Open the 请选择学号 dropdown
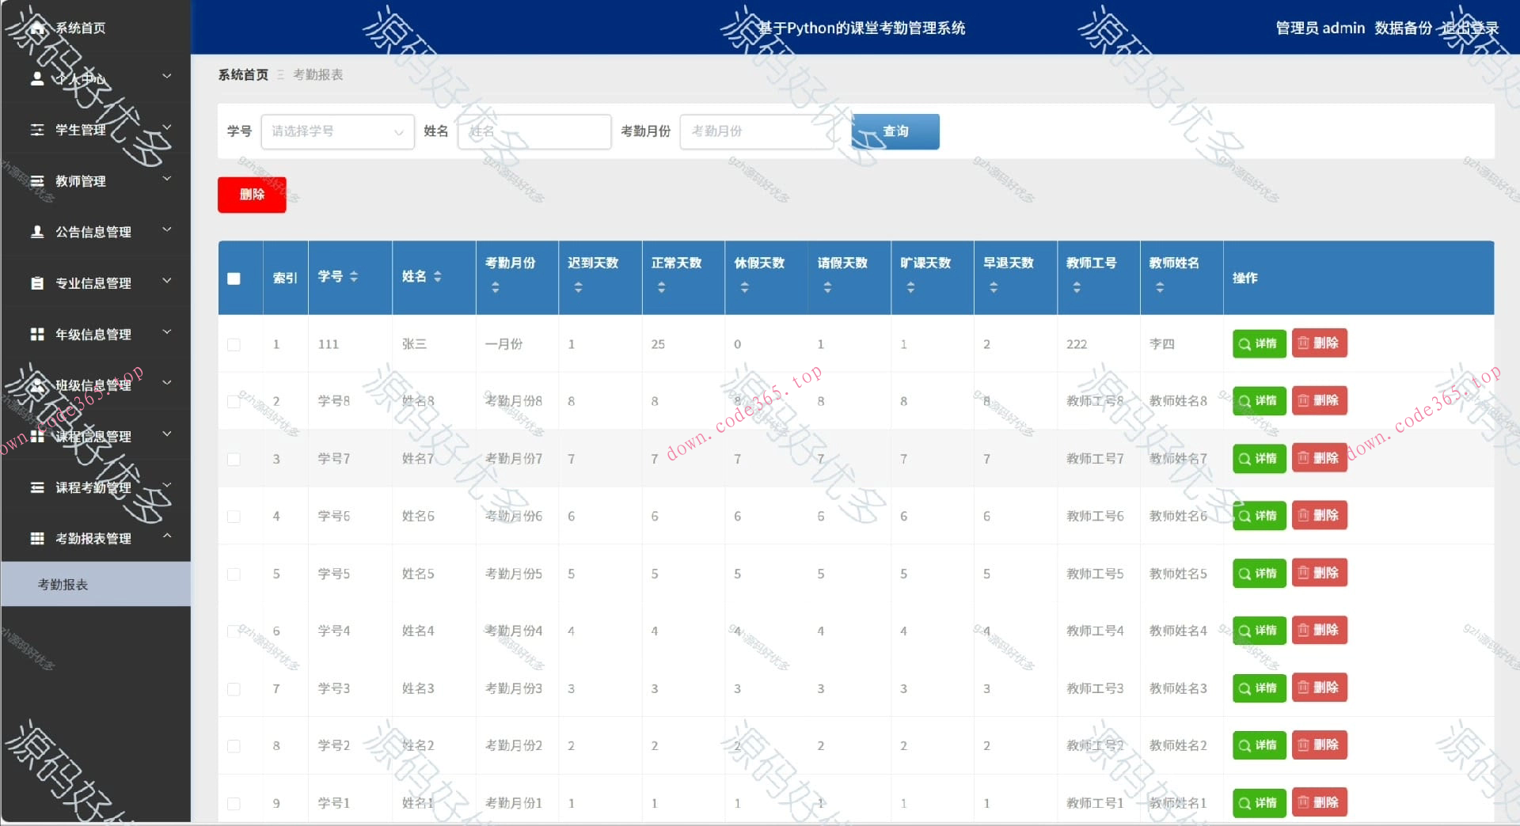This screenshot has height=826, width=1520. [x=336, y=131]
